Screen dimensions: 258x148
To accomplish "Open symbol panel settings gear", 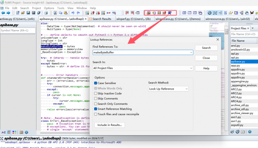I will (27, 132).
